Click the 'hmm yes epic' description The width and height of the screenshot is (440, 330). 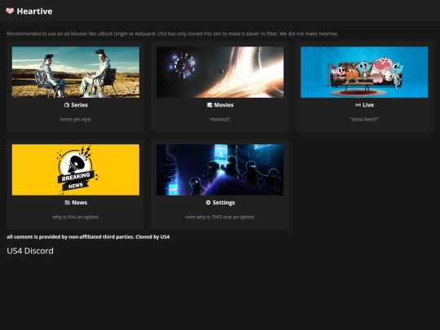click(76, 119)
